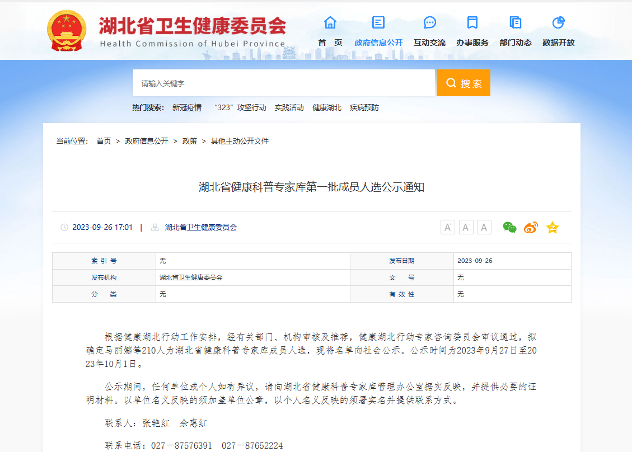Open the 首页 navigation menu item

pos(330,43)
